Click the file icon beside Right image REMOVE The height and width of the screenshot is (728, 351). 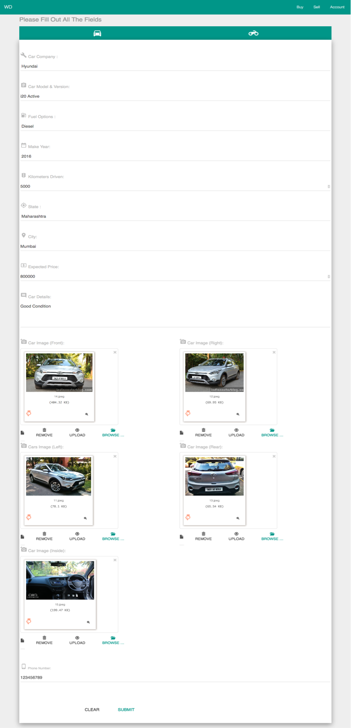181,433
